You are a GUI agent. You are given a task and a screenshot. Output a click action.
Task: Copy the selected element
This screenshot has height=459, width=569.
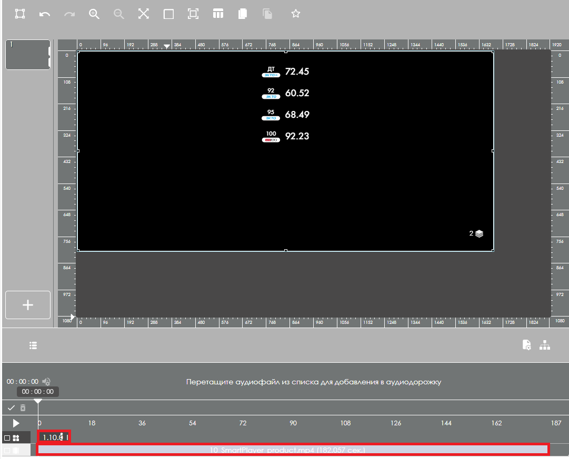pos(243,14)
